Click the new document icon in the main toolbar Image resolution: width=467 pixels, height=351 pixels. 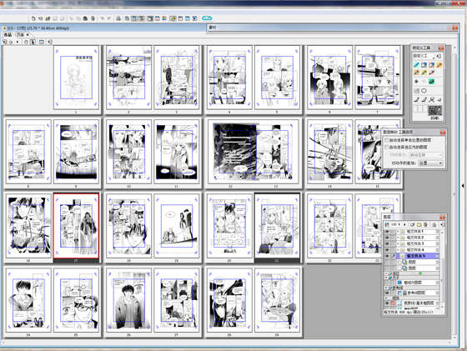coord(33,18)
